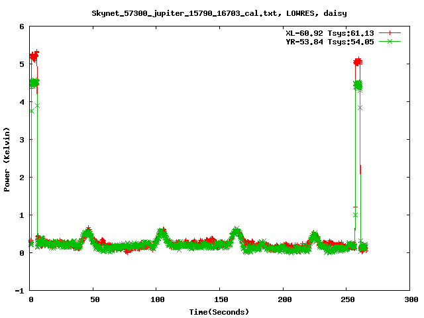Click the x-axis tick label "300"
The width and height of the screenshot is (424, 318).
click(x=411, y=299)
